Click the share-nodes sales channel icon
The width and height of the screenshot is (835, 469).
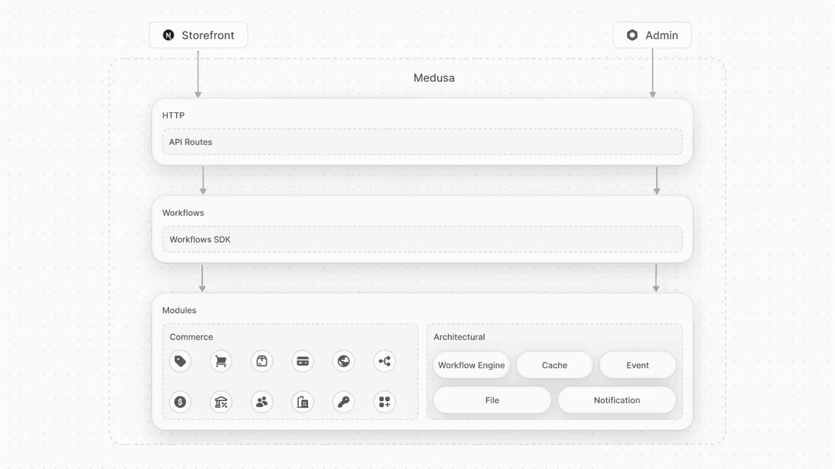click(385, 361)
